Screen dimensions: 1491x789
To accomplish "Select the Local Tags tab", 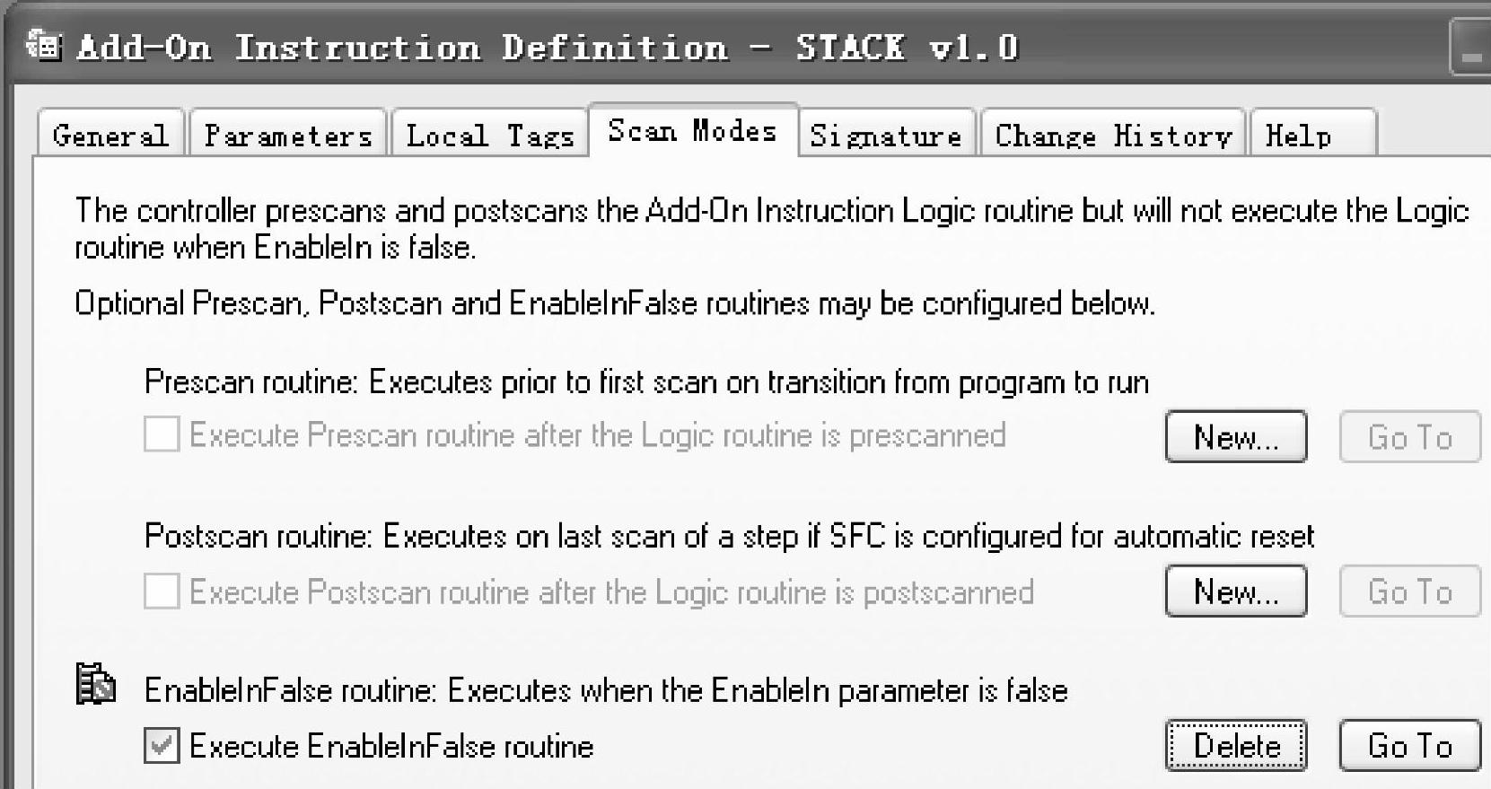I will point(489,135).
